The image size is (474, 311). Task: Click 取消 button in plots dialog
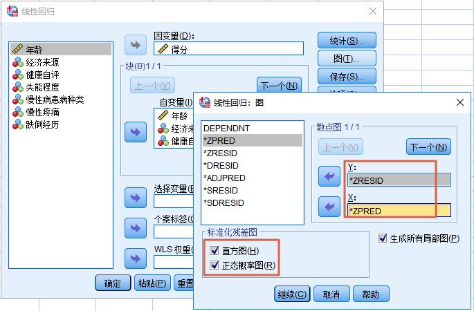click(x=331, y=294)
